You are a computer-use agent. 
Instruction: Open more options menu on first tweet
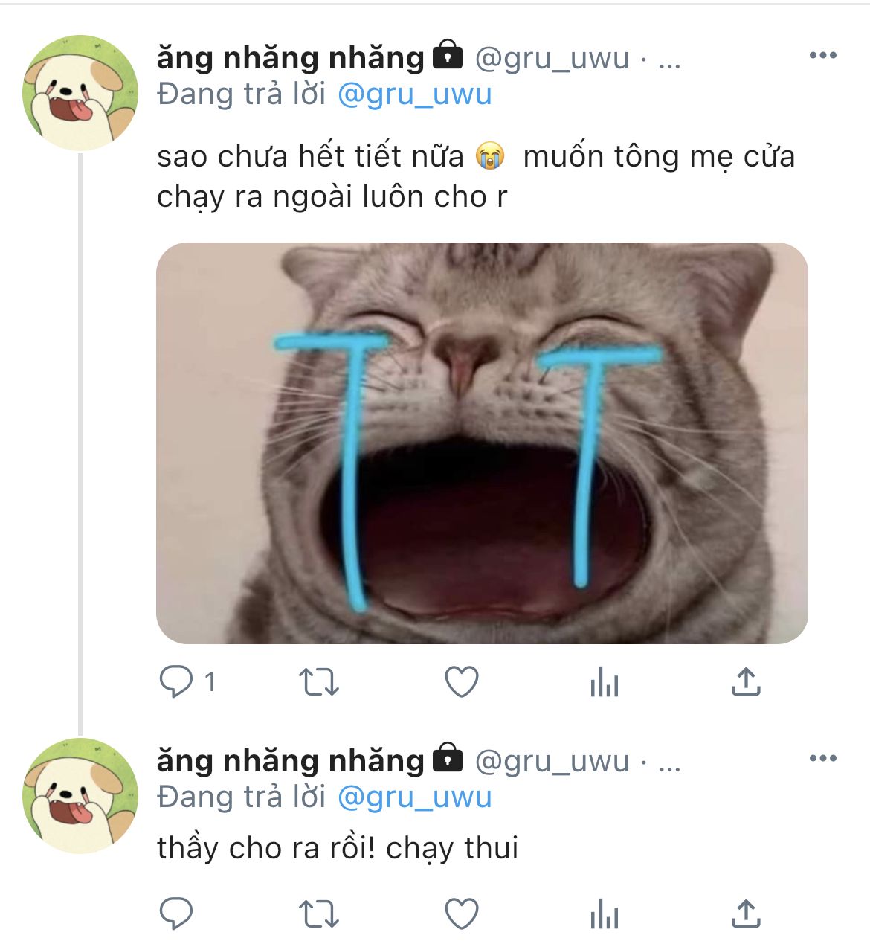click(x=822, y=56)
